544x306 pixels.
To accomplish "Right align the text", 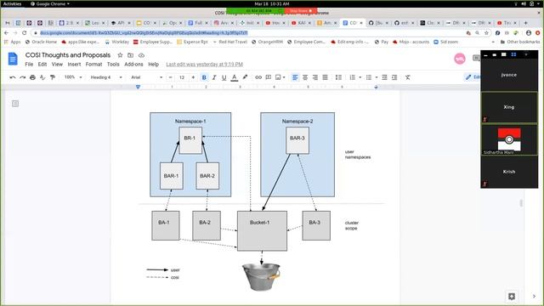I will click(x=315, y=77).
